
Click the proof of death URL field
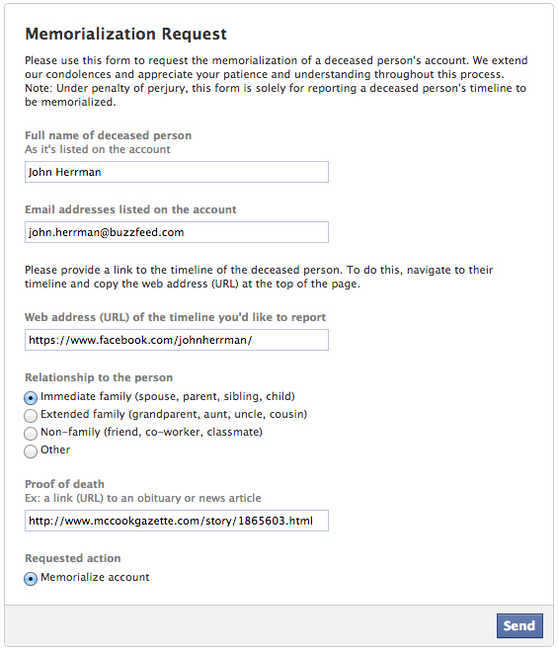[x=177, y=521]
